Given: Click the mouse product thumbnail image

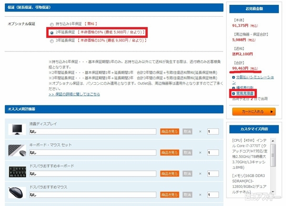Looking at the screenshot, I should coord(17,193).
